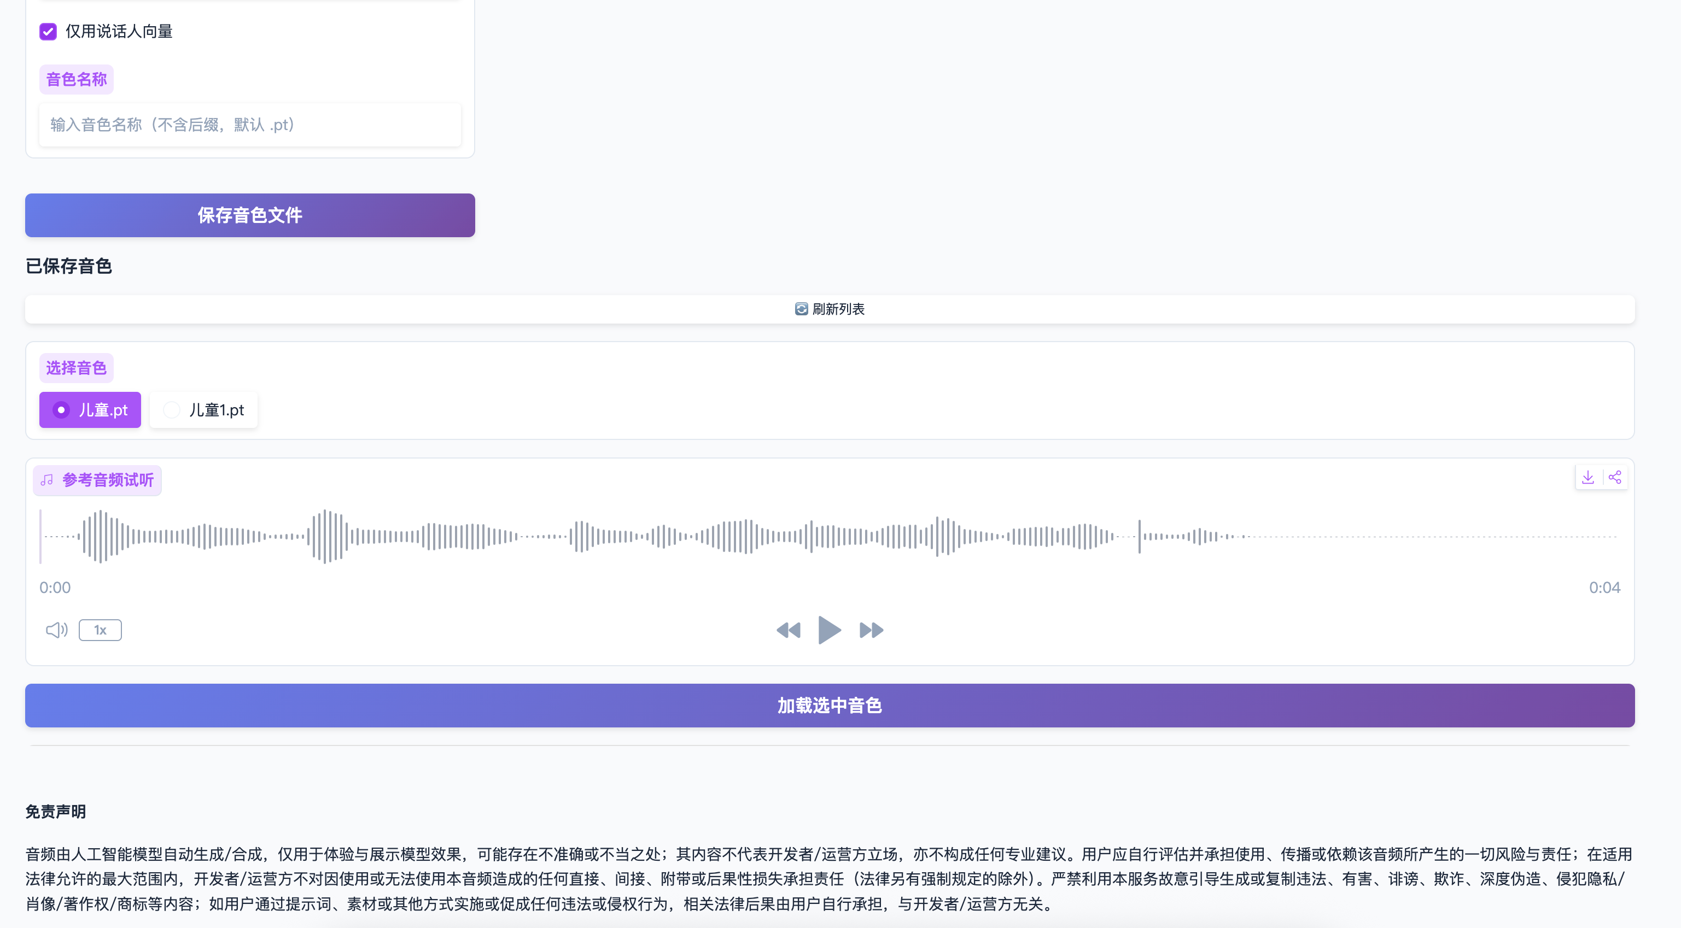Change the 1x playback speed

(x=100, y=630)
